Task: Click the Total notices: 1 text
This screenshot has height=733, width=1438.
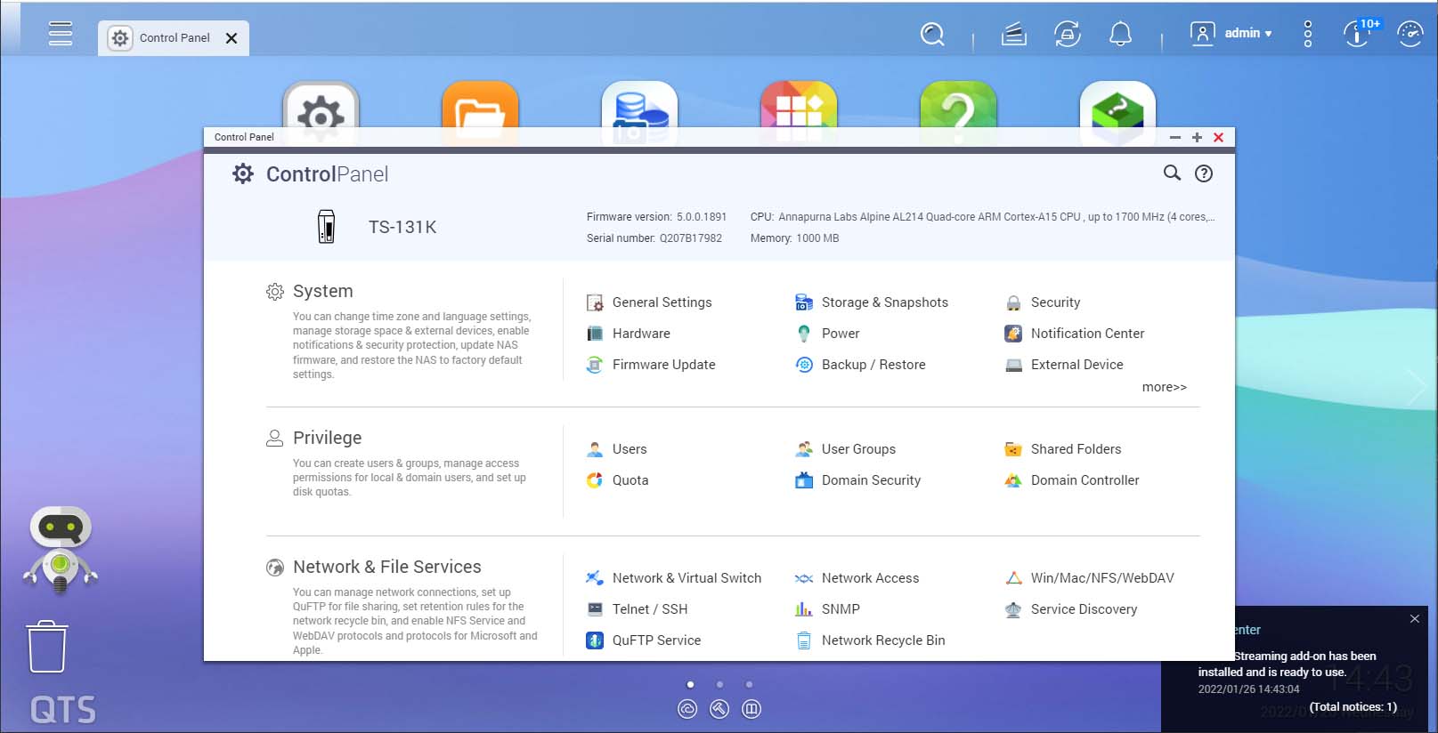Action: point(1353,707)
